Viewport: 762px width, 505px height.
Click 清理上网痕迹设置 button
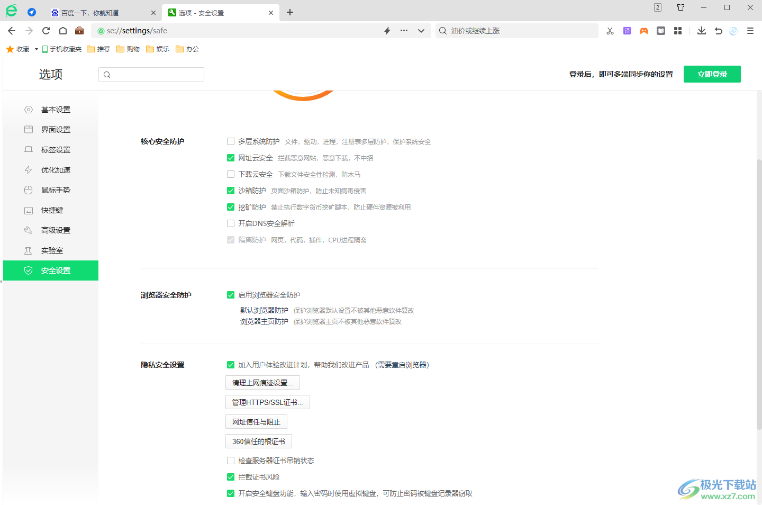262,383
